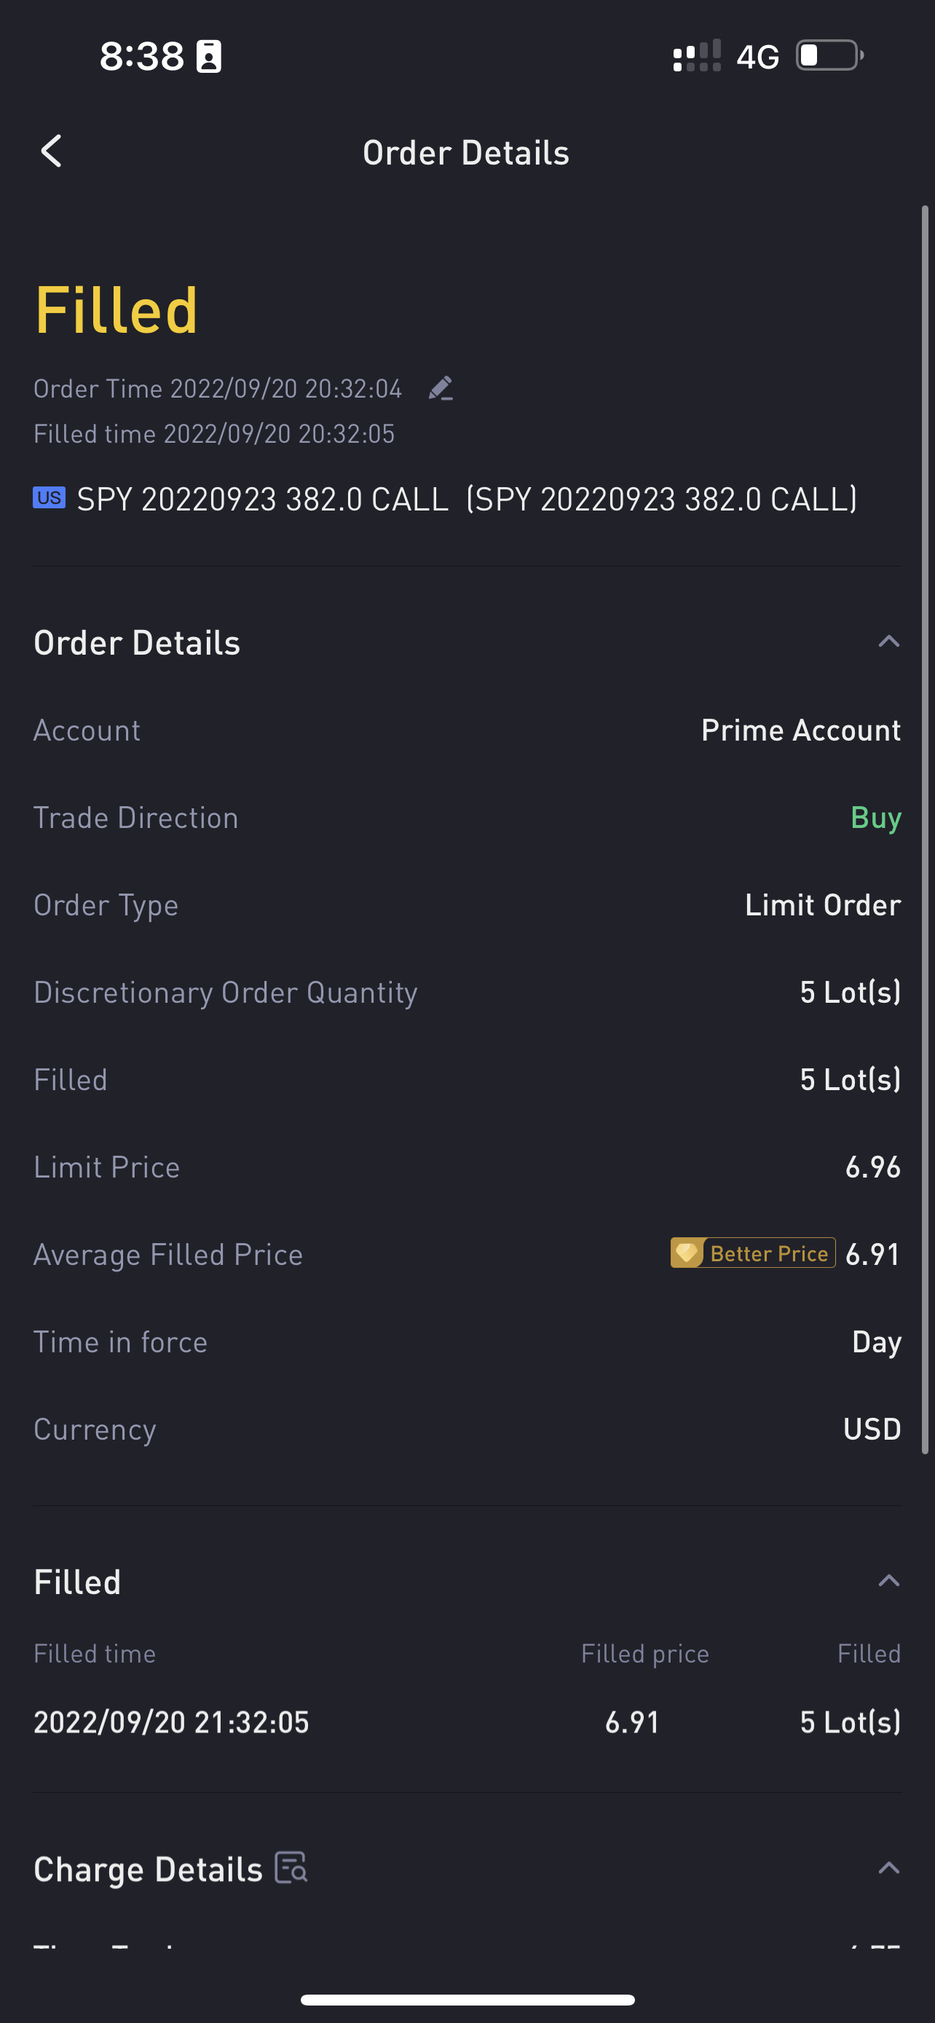Tap the Limit Order value
Image resolution: width=935 pixels, height=2023 pixels.
tap(822, 904)
